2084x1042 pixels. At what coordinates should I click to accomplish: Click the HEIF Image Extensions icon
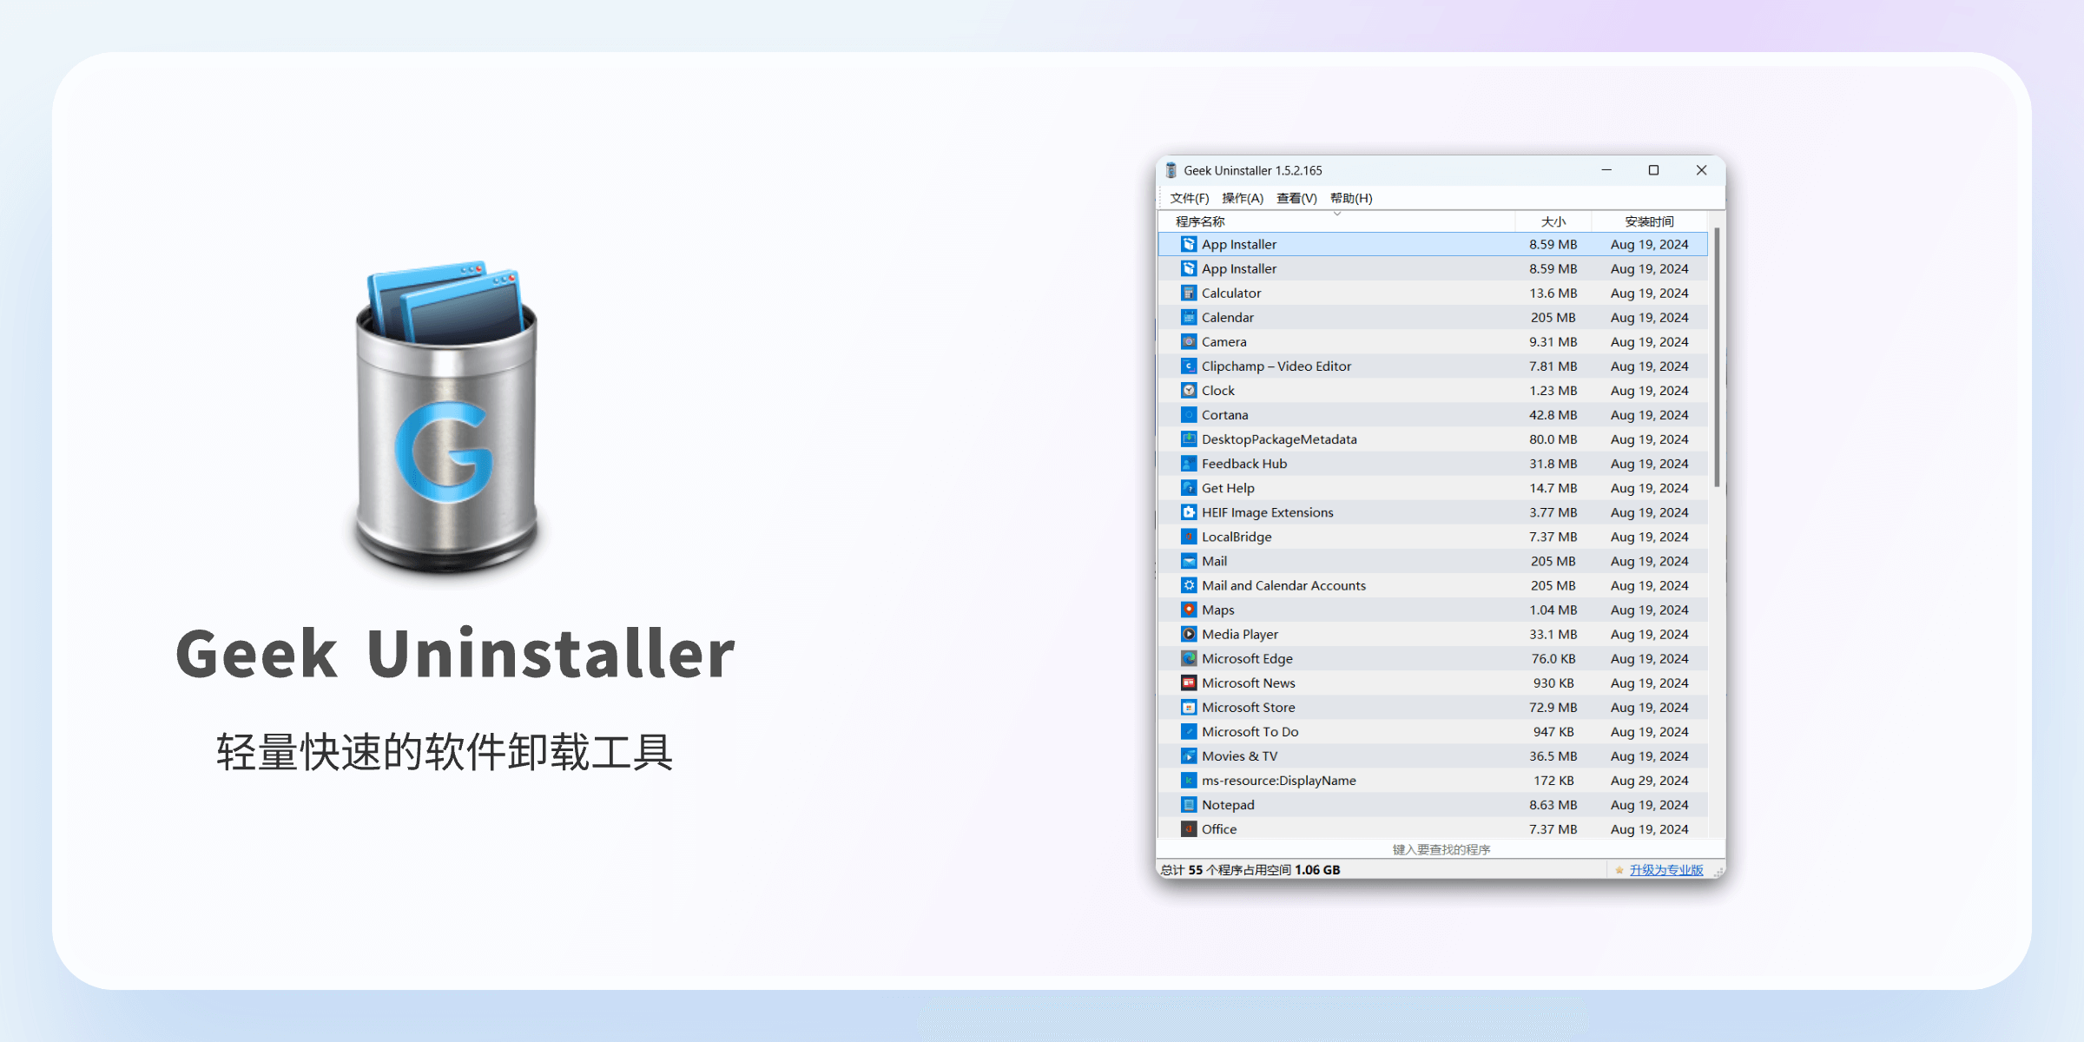1189,512
